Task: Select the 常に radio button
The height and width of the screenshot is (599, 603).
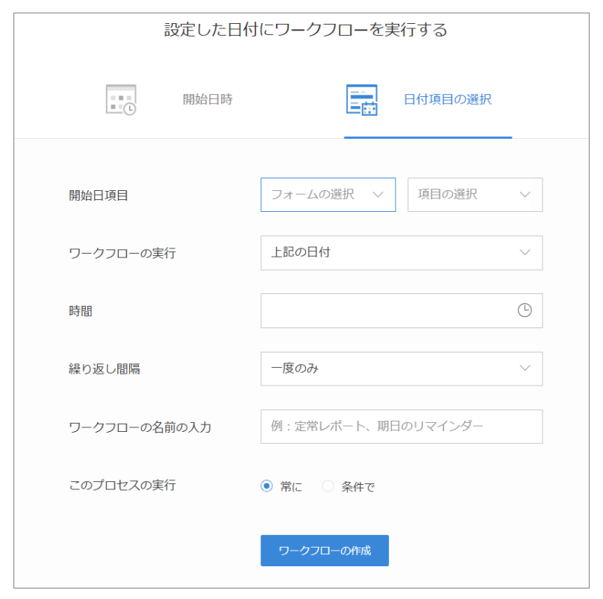Action: click(266, 486)
